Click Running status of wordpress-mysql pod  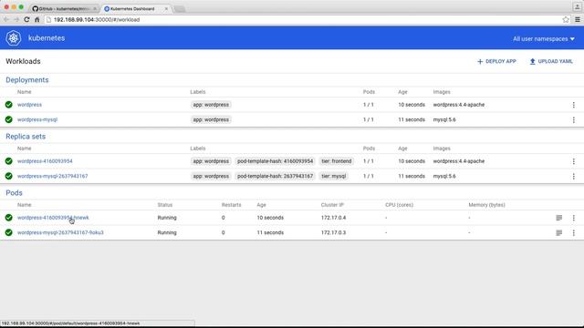pos(167,233)
